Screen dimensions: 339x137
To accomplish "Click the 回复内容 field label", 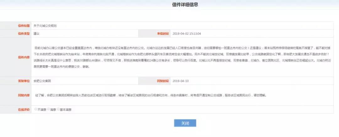I will coord(24,95).
